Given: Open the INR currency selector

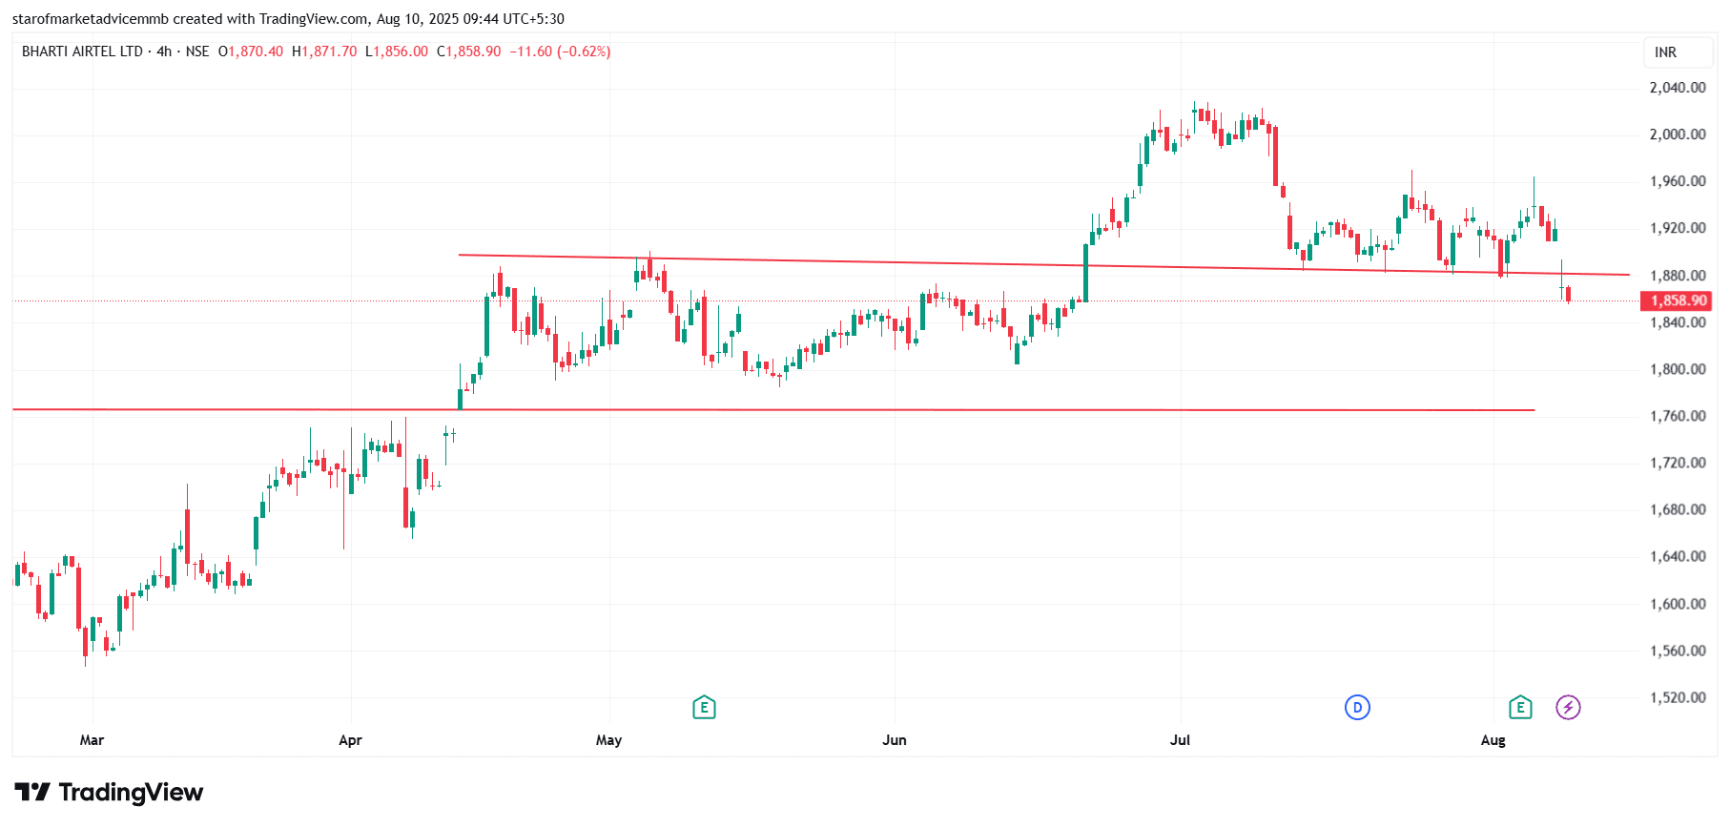Looking at the screenshot, I should pyautogui.click(x=1678, y=52).
